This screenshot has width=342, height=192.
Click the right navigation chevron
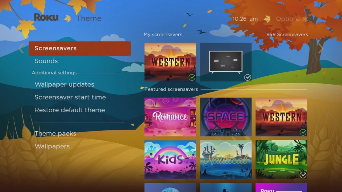pyautogui.click(x=320, y=48)
